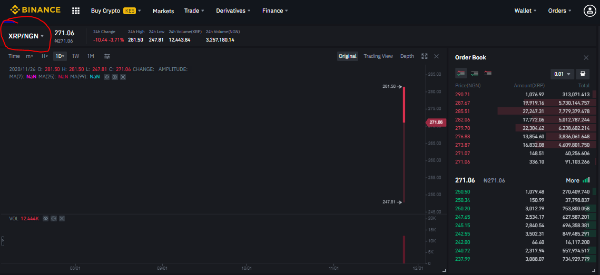600x275 pixels.
Task: Show both buy and sell orders view
Action: (461, 73)
